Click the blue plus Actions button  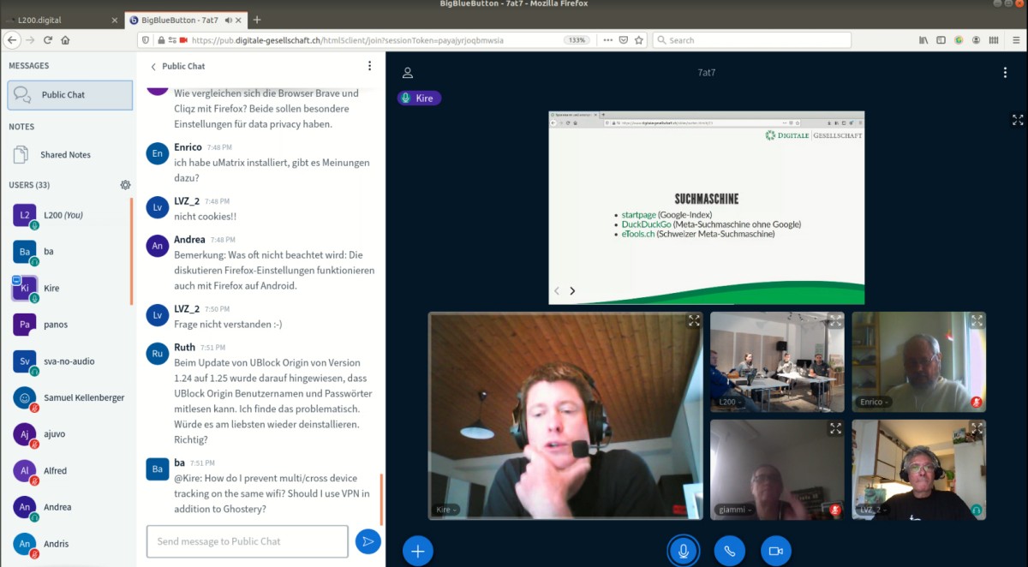(x=418, y=551)
